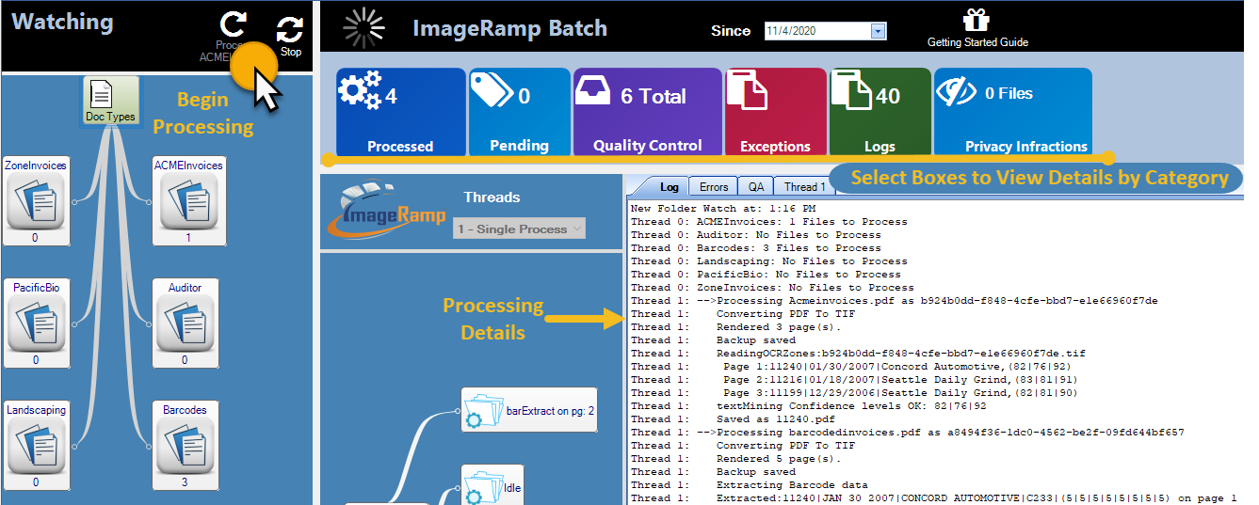Open the Processed gears box
This screenshot has height=505, width=1259.
(x=400, y=111)
